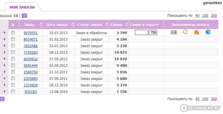This screenshot has height=114, width=223.
Task: Select the orange Yandex wallet payment icon
Action: (197, 32)
